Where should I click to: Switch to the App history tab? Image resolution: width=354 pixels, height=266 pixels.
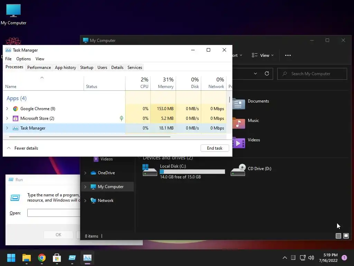coord(65,68)
